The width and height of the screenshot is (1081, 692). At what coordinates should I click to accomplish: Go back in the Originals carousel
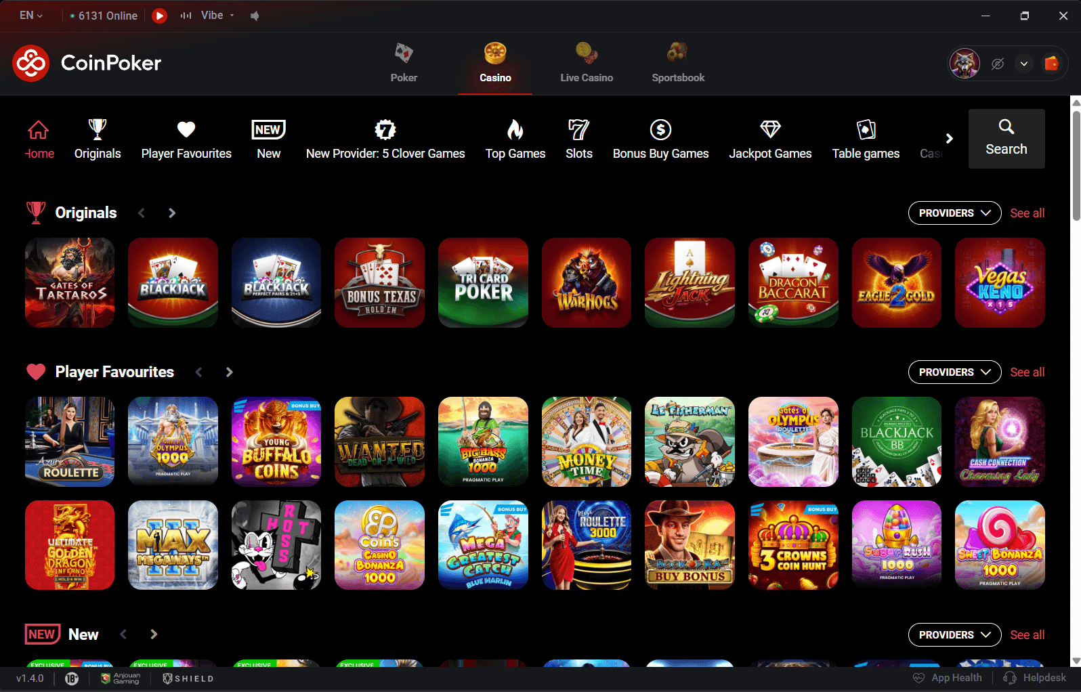click(x=142, y=213)
